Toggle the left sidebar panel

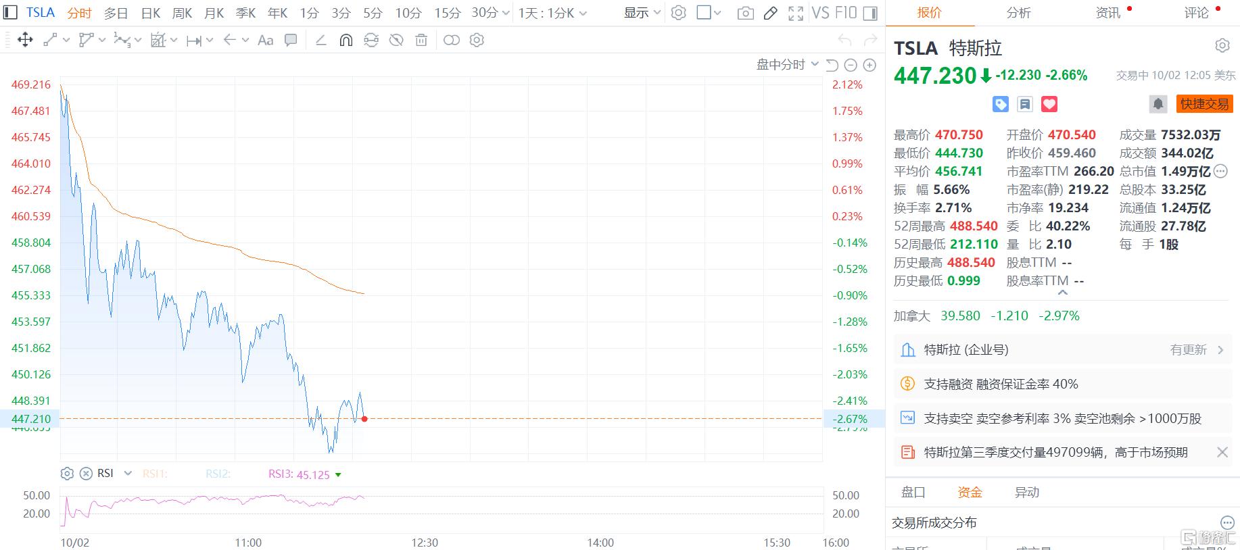[11, 13]
